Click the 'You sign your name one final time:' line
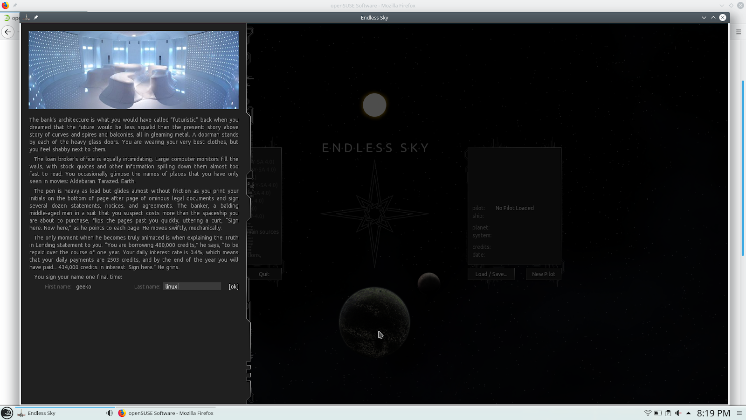The image size is (746, 420). [78, 277]
